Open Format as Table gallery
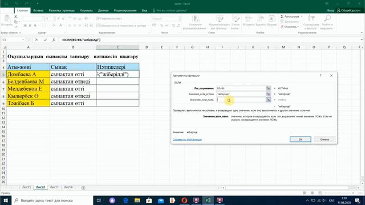Screen dimensions: 365x205 pyautogui.click(x=219, y=23)
